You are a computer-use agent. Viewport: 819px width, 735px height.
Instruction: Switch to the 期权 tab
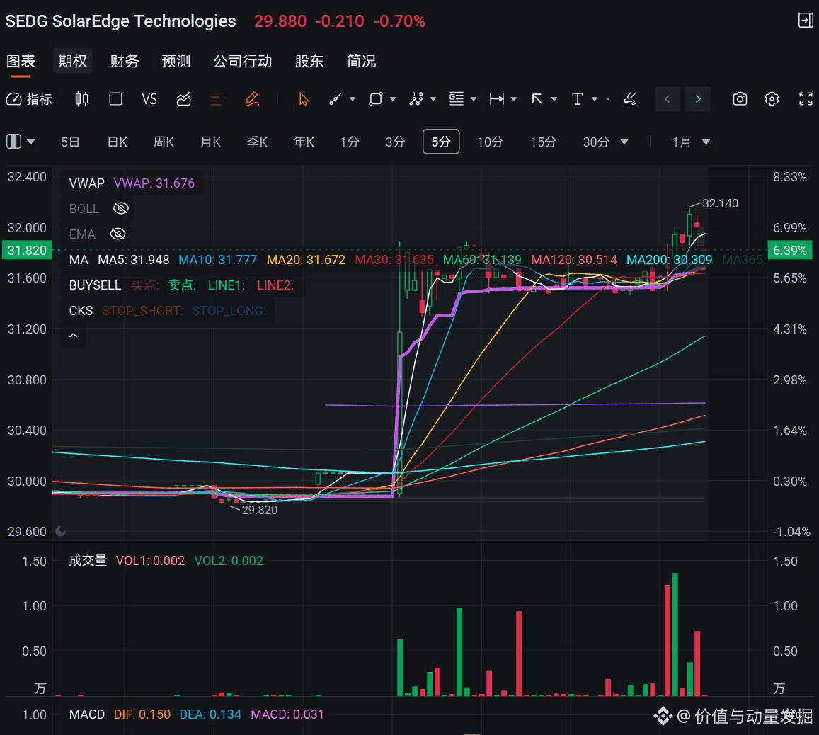point(73,61)
